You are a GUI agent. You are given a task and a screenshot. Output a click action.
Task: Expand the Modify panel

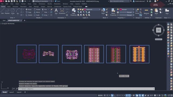coord(39,18)
